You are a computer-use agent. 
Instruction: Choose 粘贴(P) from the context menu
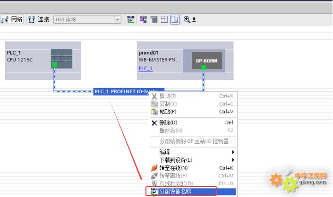coord(168,112)
